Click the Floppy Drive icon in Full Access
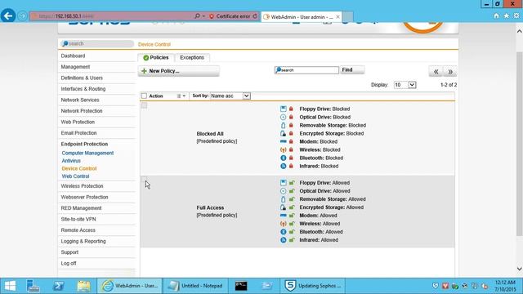 point(284,183)
